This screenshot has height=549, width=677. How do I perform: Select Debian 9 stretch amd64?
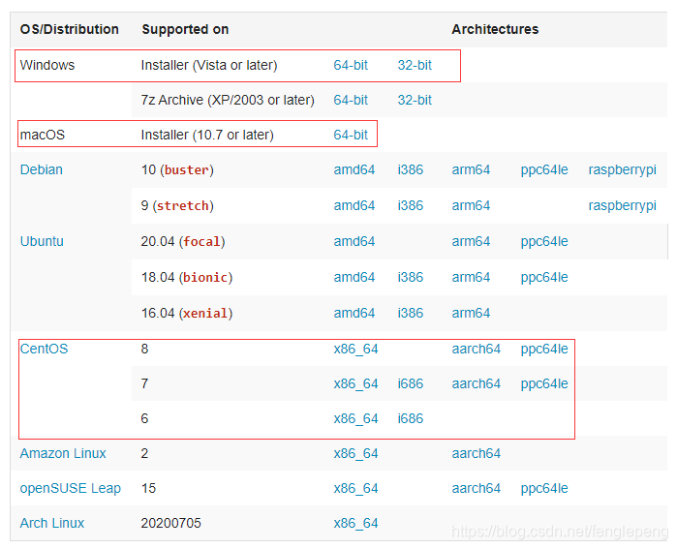354,205
